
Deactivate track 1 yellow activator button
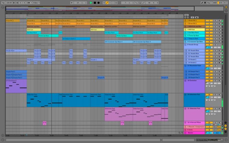click(x=209, y=21)
